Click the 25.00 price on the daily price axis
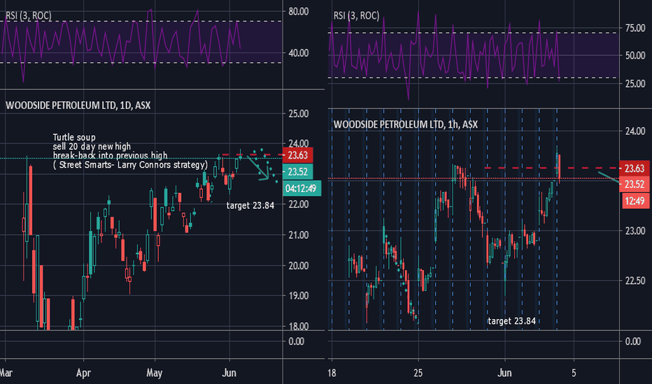 (299, 113)
